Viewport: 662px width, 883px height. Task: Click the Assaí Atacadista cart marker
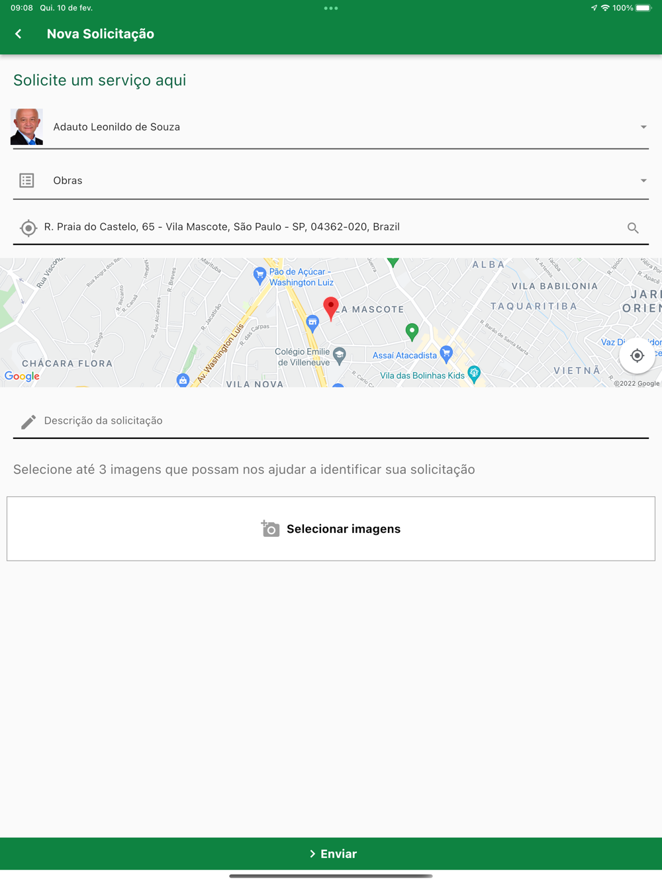point(446,354)
